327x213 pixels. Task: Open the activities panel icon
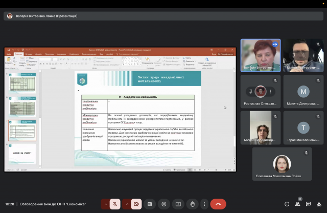pos(322,204)
